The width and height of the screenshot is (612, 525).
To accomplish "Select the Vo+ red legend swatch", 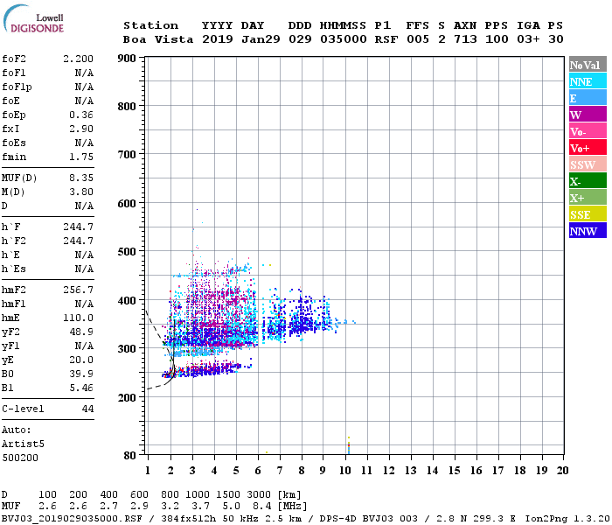I will tap(588, 148).
